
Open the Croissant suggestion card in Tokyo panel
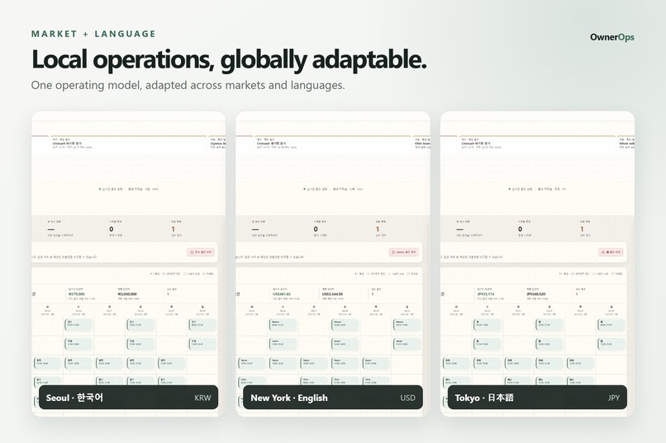[537, 144]
